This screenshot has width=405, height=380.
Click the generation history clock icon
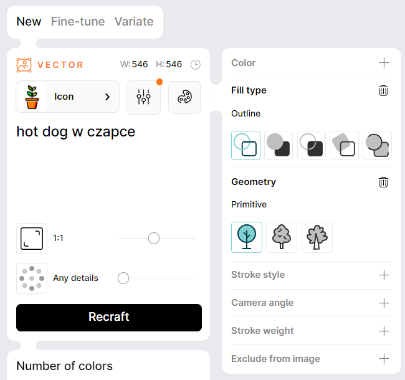pos(196,65)
